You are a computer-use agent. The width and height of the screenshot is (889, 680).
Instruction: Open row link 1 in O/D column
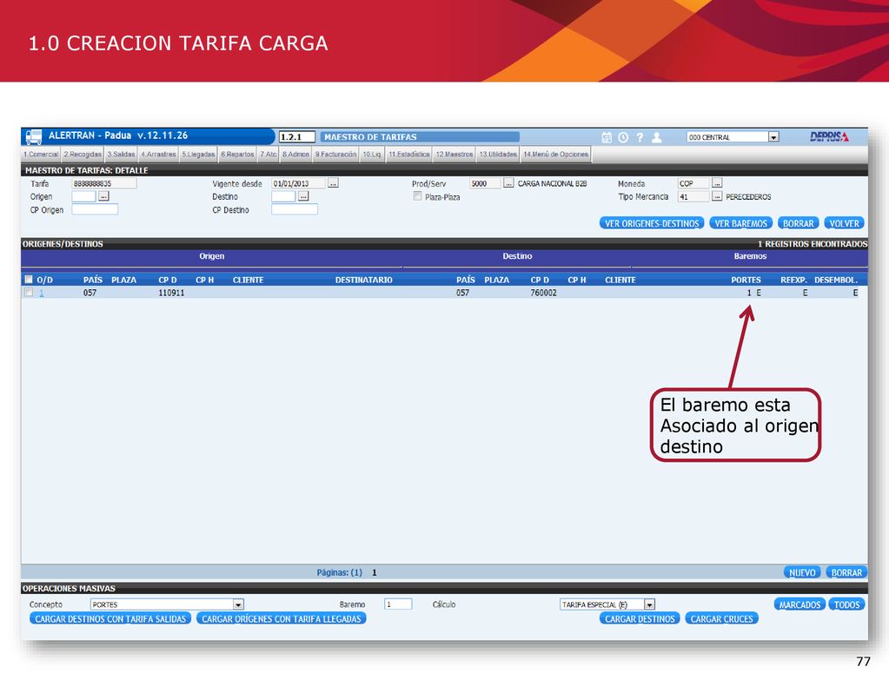tap(42, 293)
